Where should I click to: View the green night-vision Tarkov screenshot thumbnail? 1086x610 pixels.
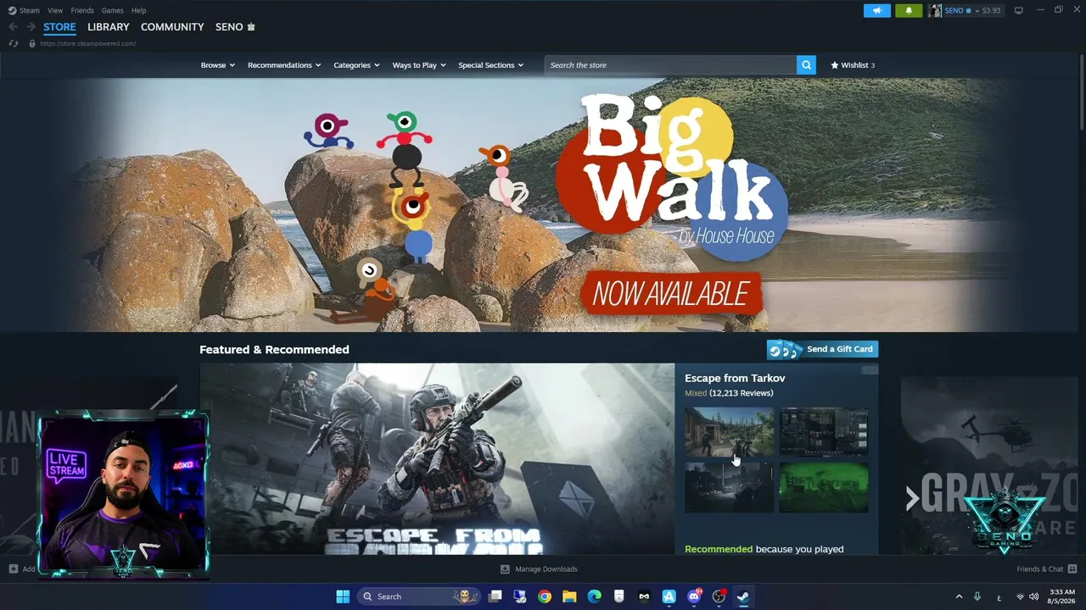pyautogui.click(x=824, y=488)
